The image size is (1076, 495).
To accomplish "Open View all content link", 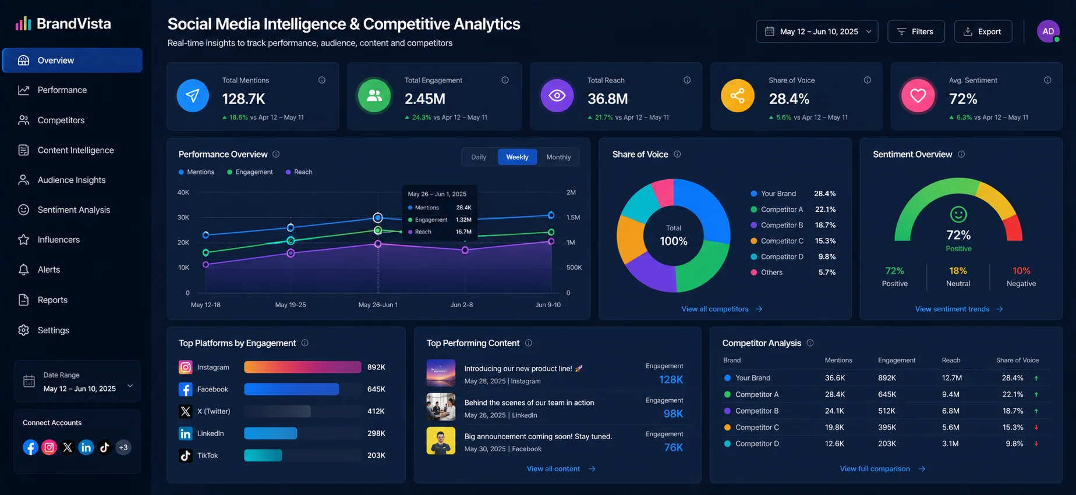I will [x=561, y=469].
